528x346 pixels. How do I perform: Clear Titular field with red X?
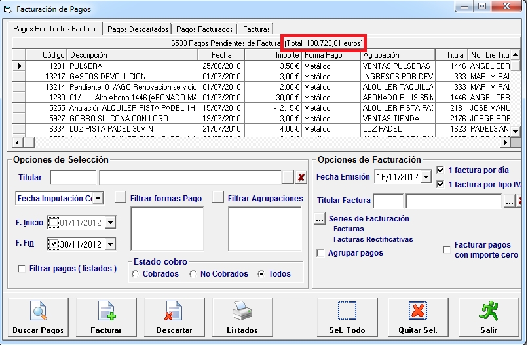click(301, 177)
